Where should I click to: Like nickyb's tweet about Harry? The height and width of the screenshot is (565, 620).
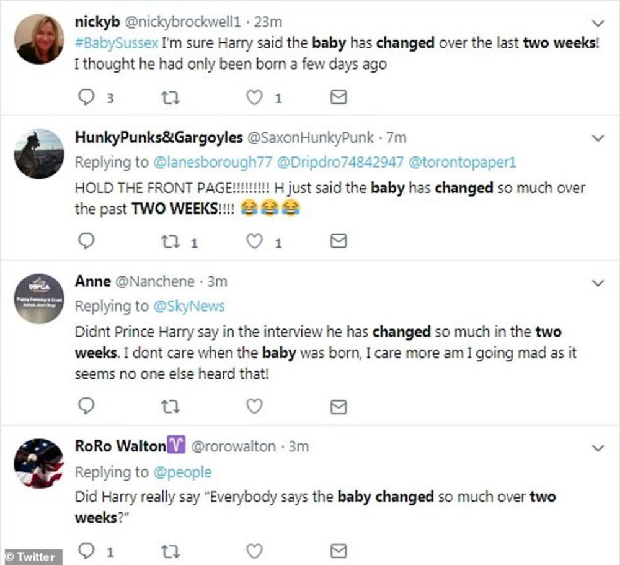[255, 97]
